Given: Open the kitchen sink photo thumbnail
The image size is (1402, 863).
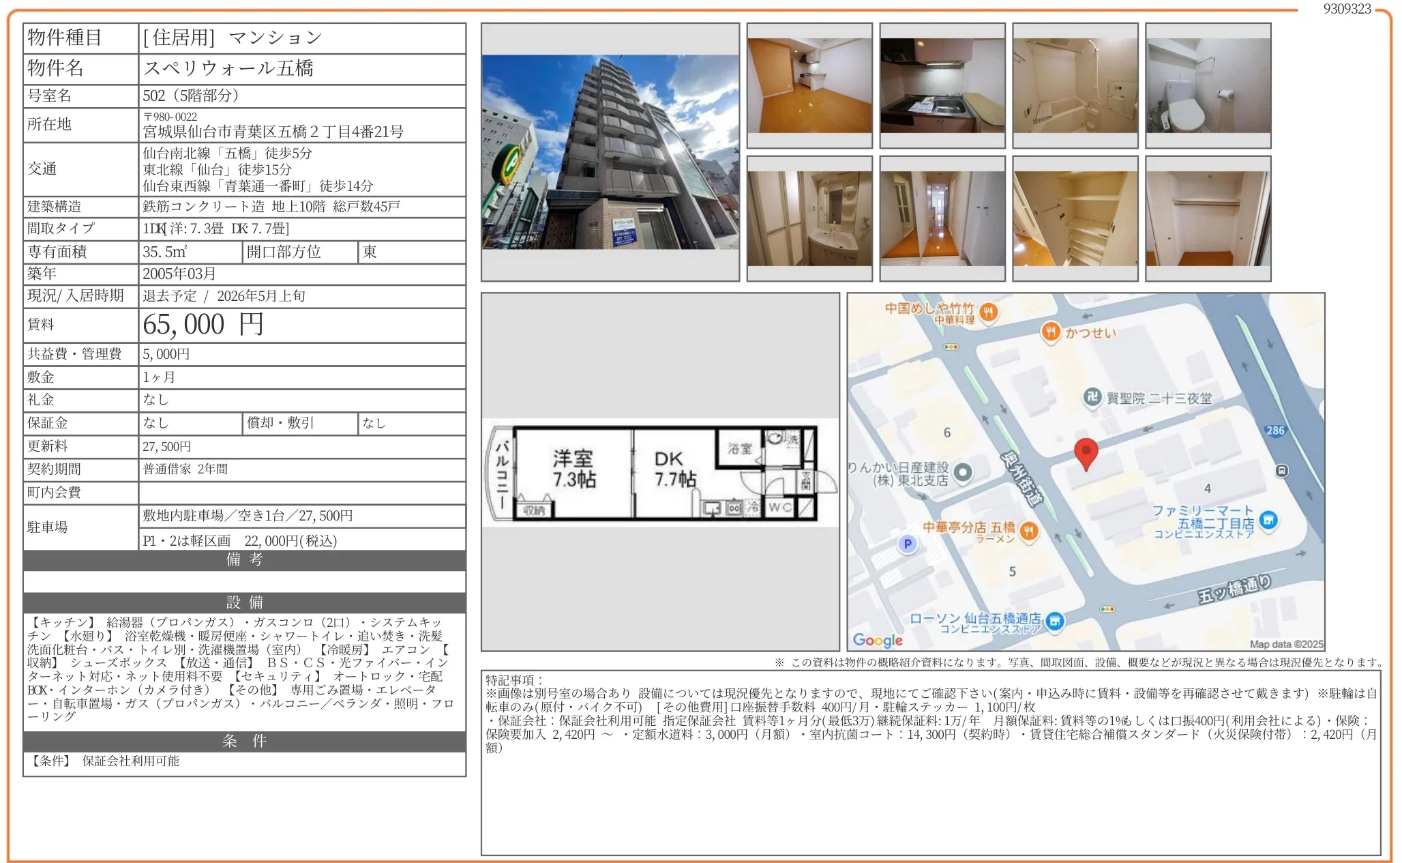Looking at the screenshot, I should (x=942, y=85).
